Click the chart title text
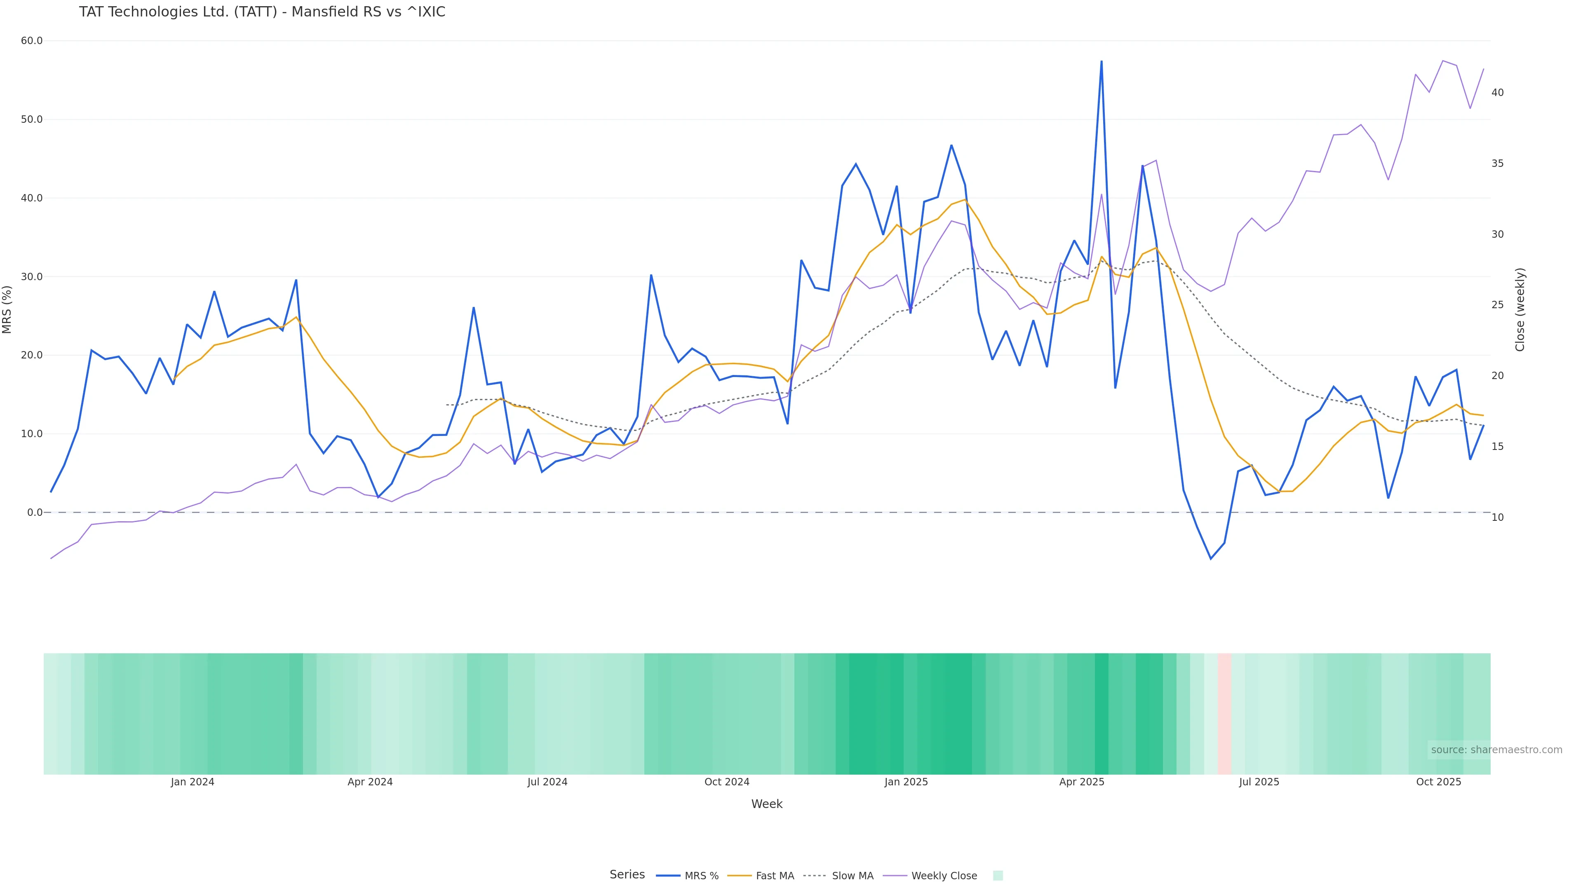The image size is (1583, 890). (262, 12)
